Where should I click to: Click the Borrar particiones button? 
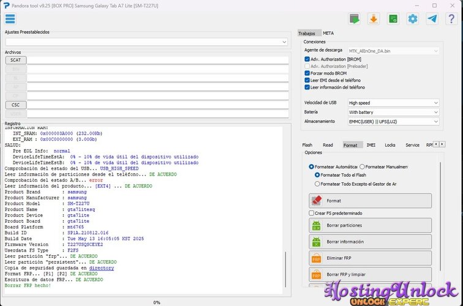click(x=370, y=225)
